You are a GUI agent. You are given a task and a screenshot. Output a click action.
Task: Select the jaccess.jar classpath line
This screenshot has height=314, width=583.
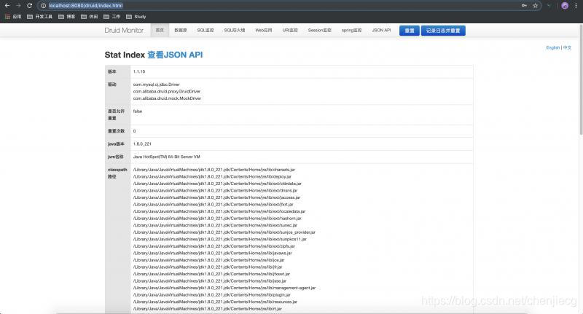216,197
